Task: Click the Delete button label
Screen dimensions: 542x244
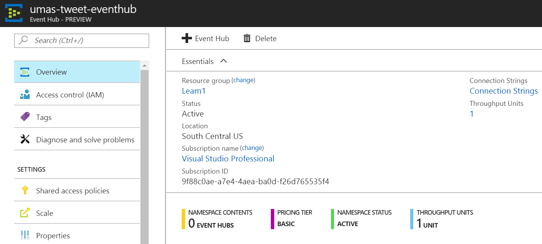Action: (x=266, y=38)
